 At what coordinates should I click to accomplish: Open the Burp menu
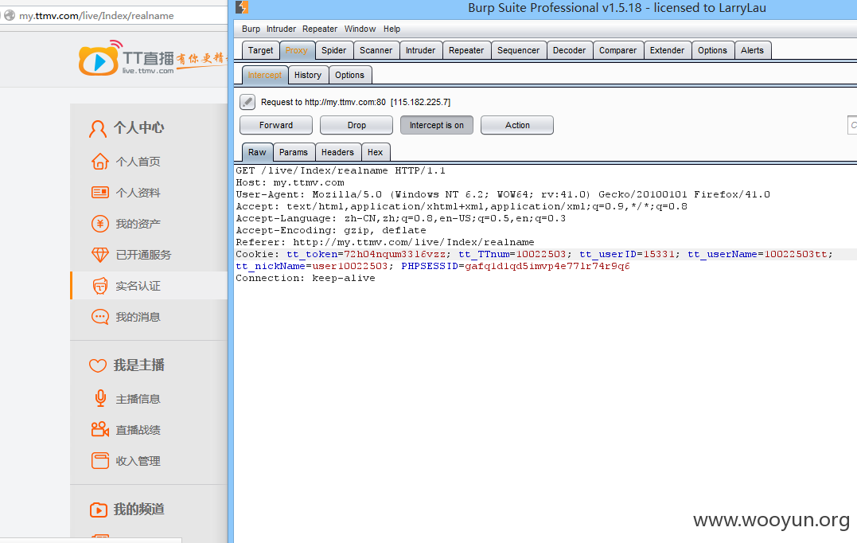tap(251, 29)
